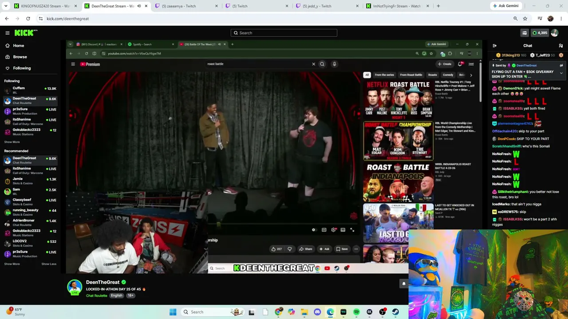568x319 pixels.
Task: Open Spotify from the taskbar
Action: [x=356, y=312]
